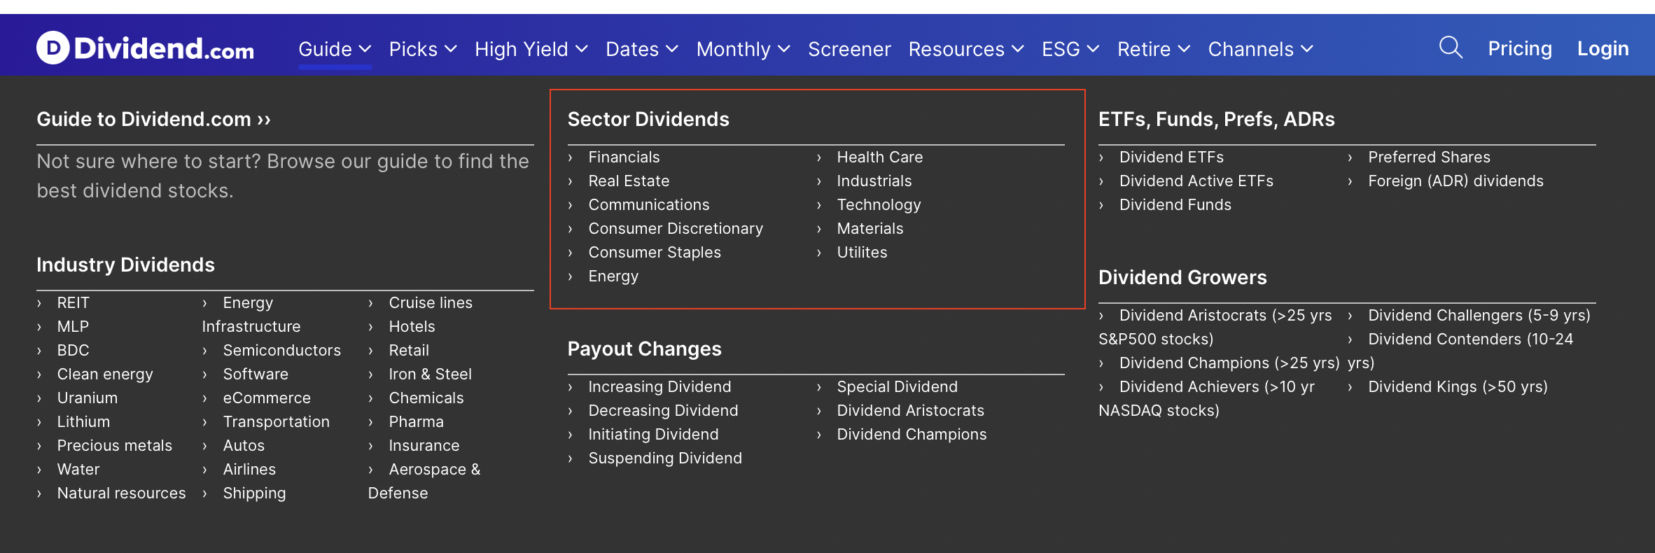1655x553 pixels.
Task: Open Natural resources industry
Action: (x=121, y=493)
